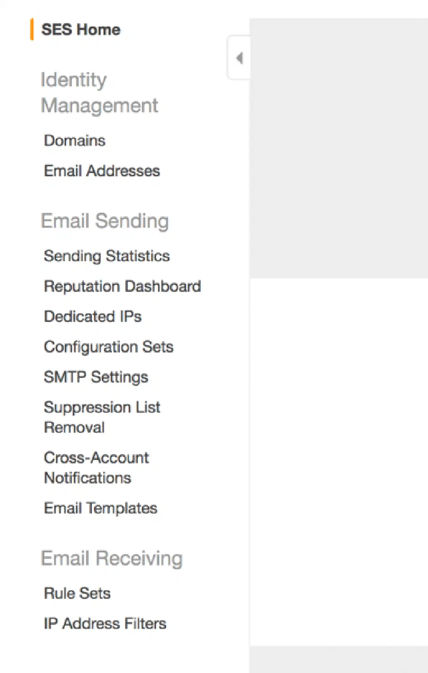Click the gray content panel at top

coord(339,146)
